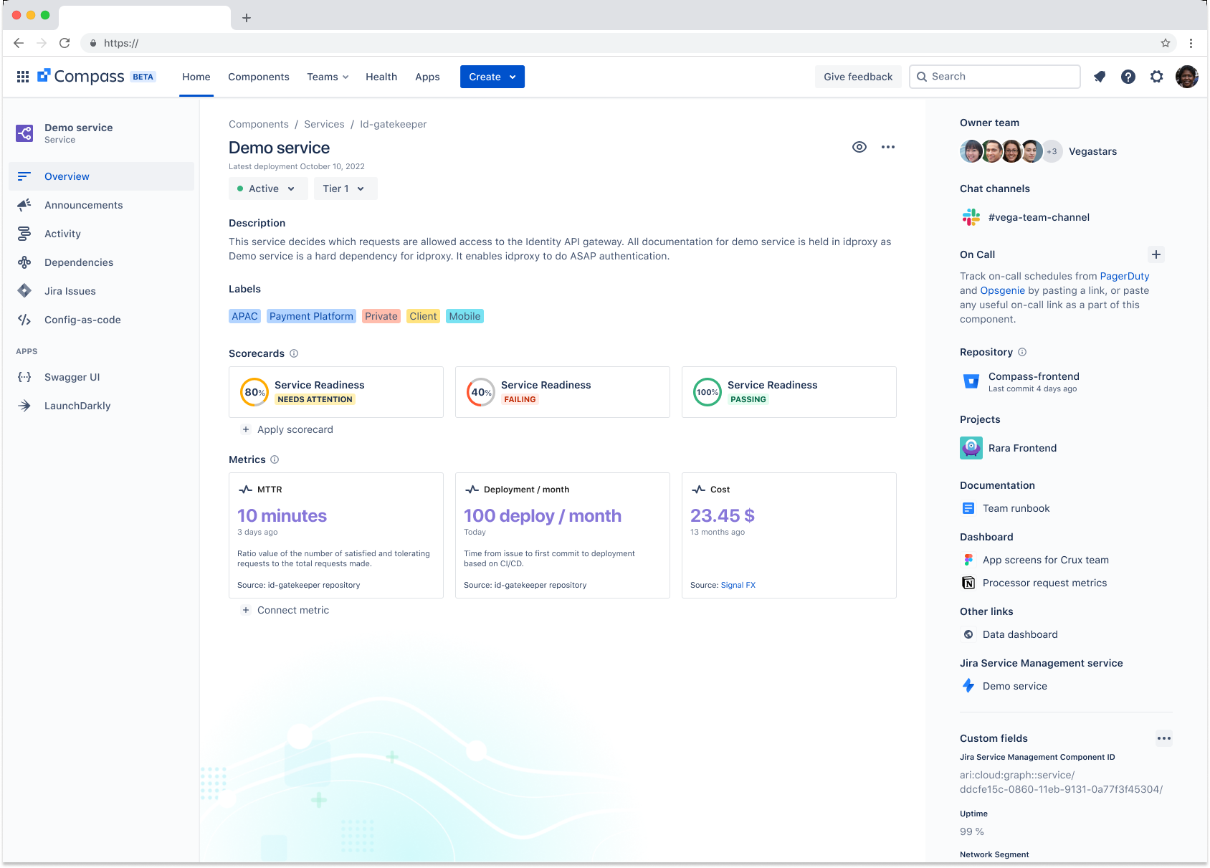
Task: Open the Opsgenie link
Action: click(x=1002, y=290)
